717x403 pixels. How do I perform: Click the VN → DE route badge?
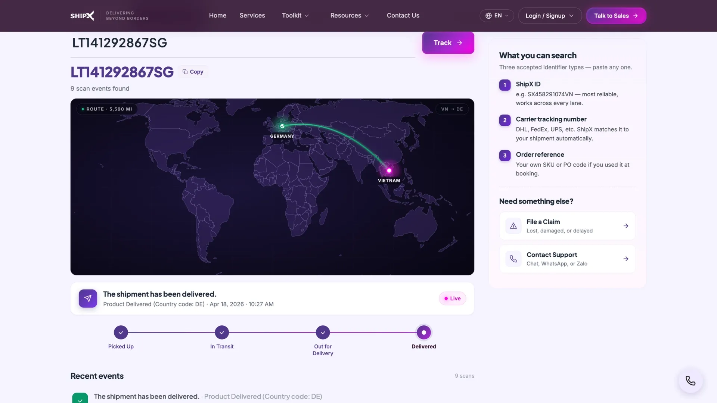pos(452,109)
